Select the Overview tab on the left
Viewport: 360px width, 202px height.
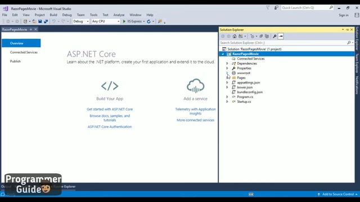point(21,43)
